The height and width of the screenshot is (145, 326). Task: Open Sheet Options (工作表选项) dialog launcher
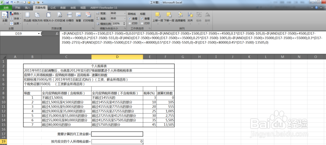150,28
